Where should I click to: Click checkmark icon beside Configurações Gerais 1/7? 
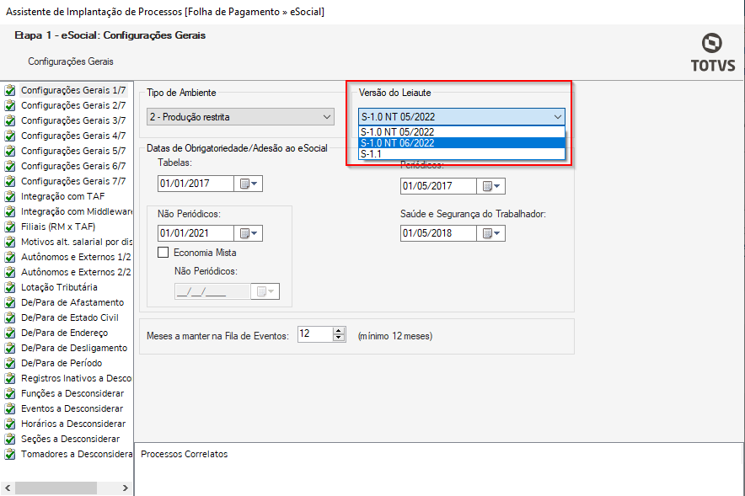10,90
